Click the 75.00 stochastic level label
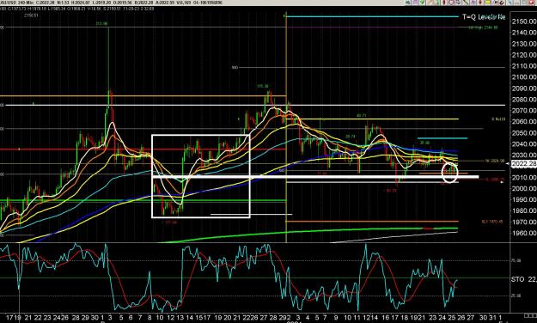537x323 pixels. coord(516,260)
